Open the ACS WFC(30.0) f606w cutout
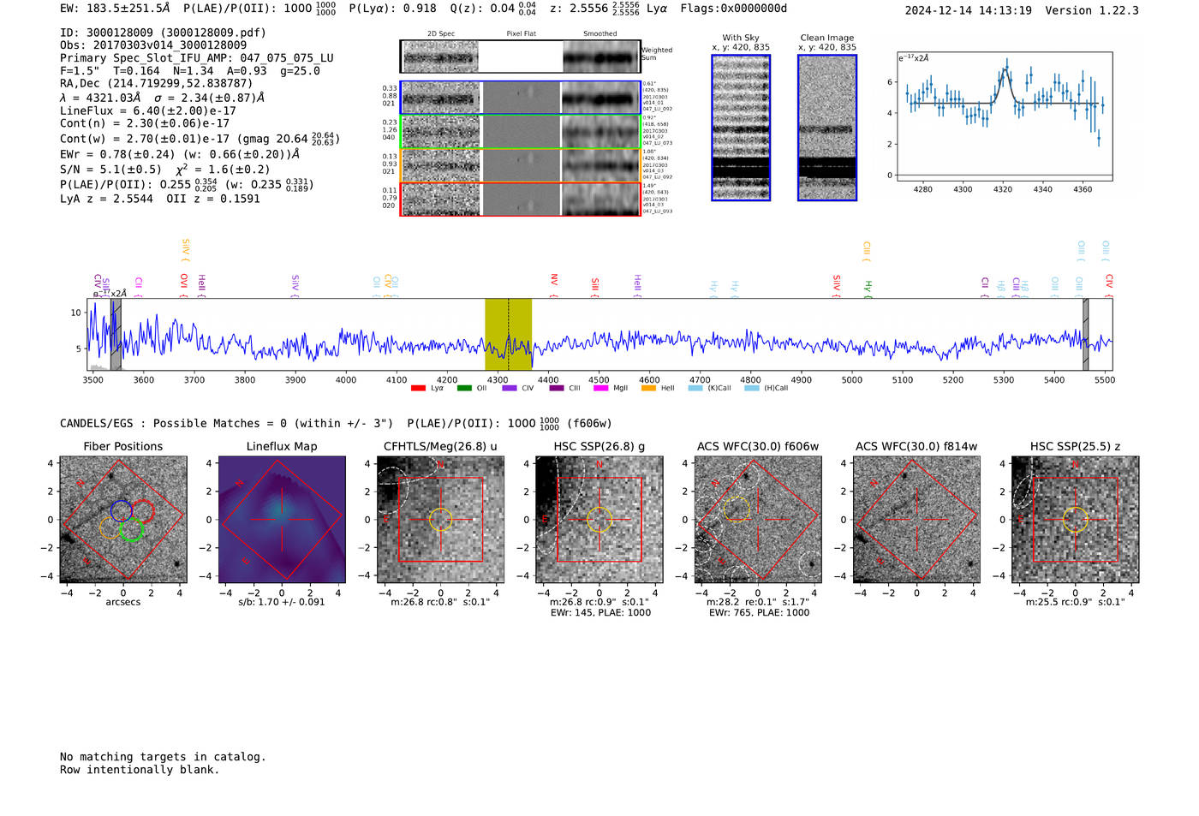This screenshot has width=1199, height=816. pos(758,520)
